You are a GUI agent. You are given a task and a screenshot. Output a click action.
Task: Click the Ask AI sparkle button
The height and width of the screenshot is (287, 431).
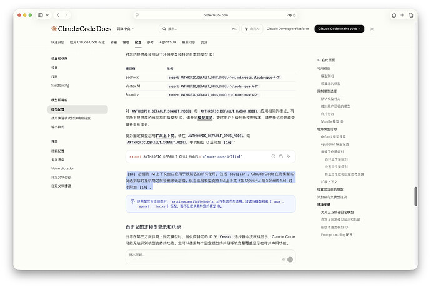click(252, 29)
